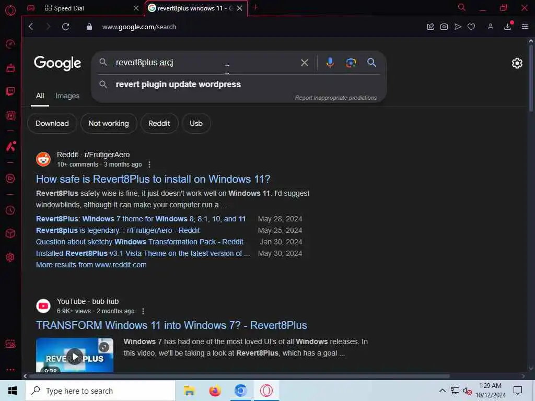
Task: Click the Not working filter chip
Action: coord(109,123)
